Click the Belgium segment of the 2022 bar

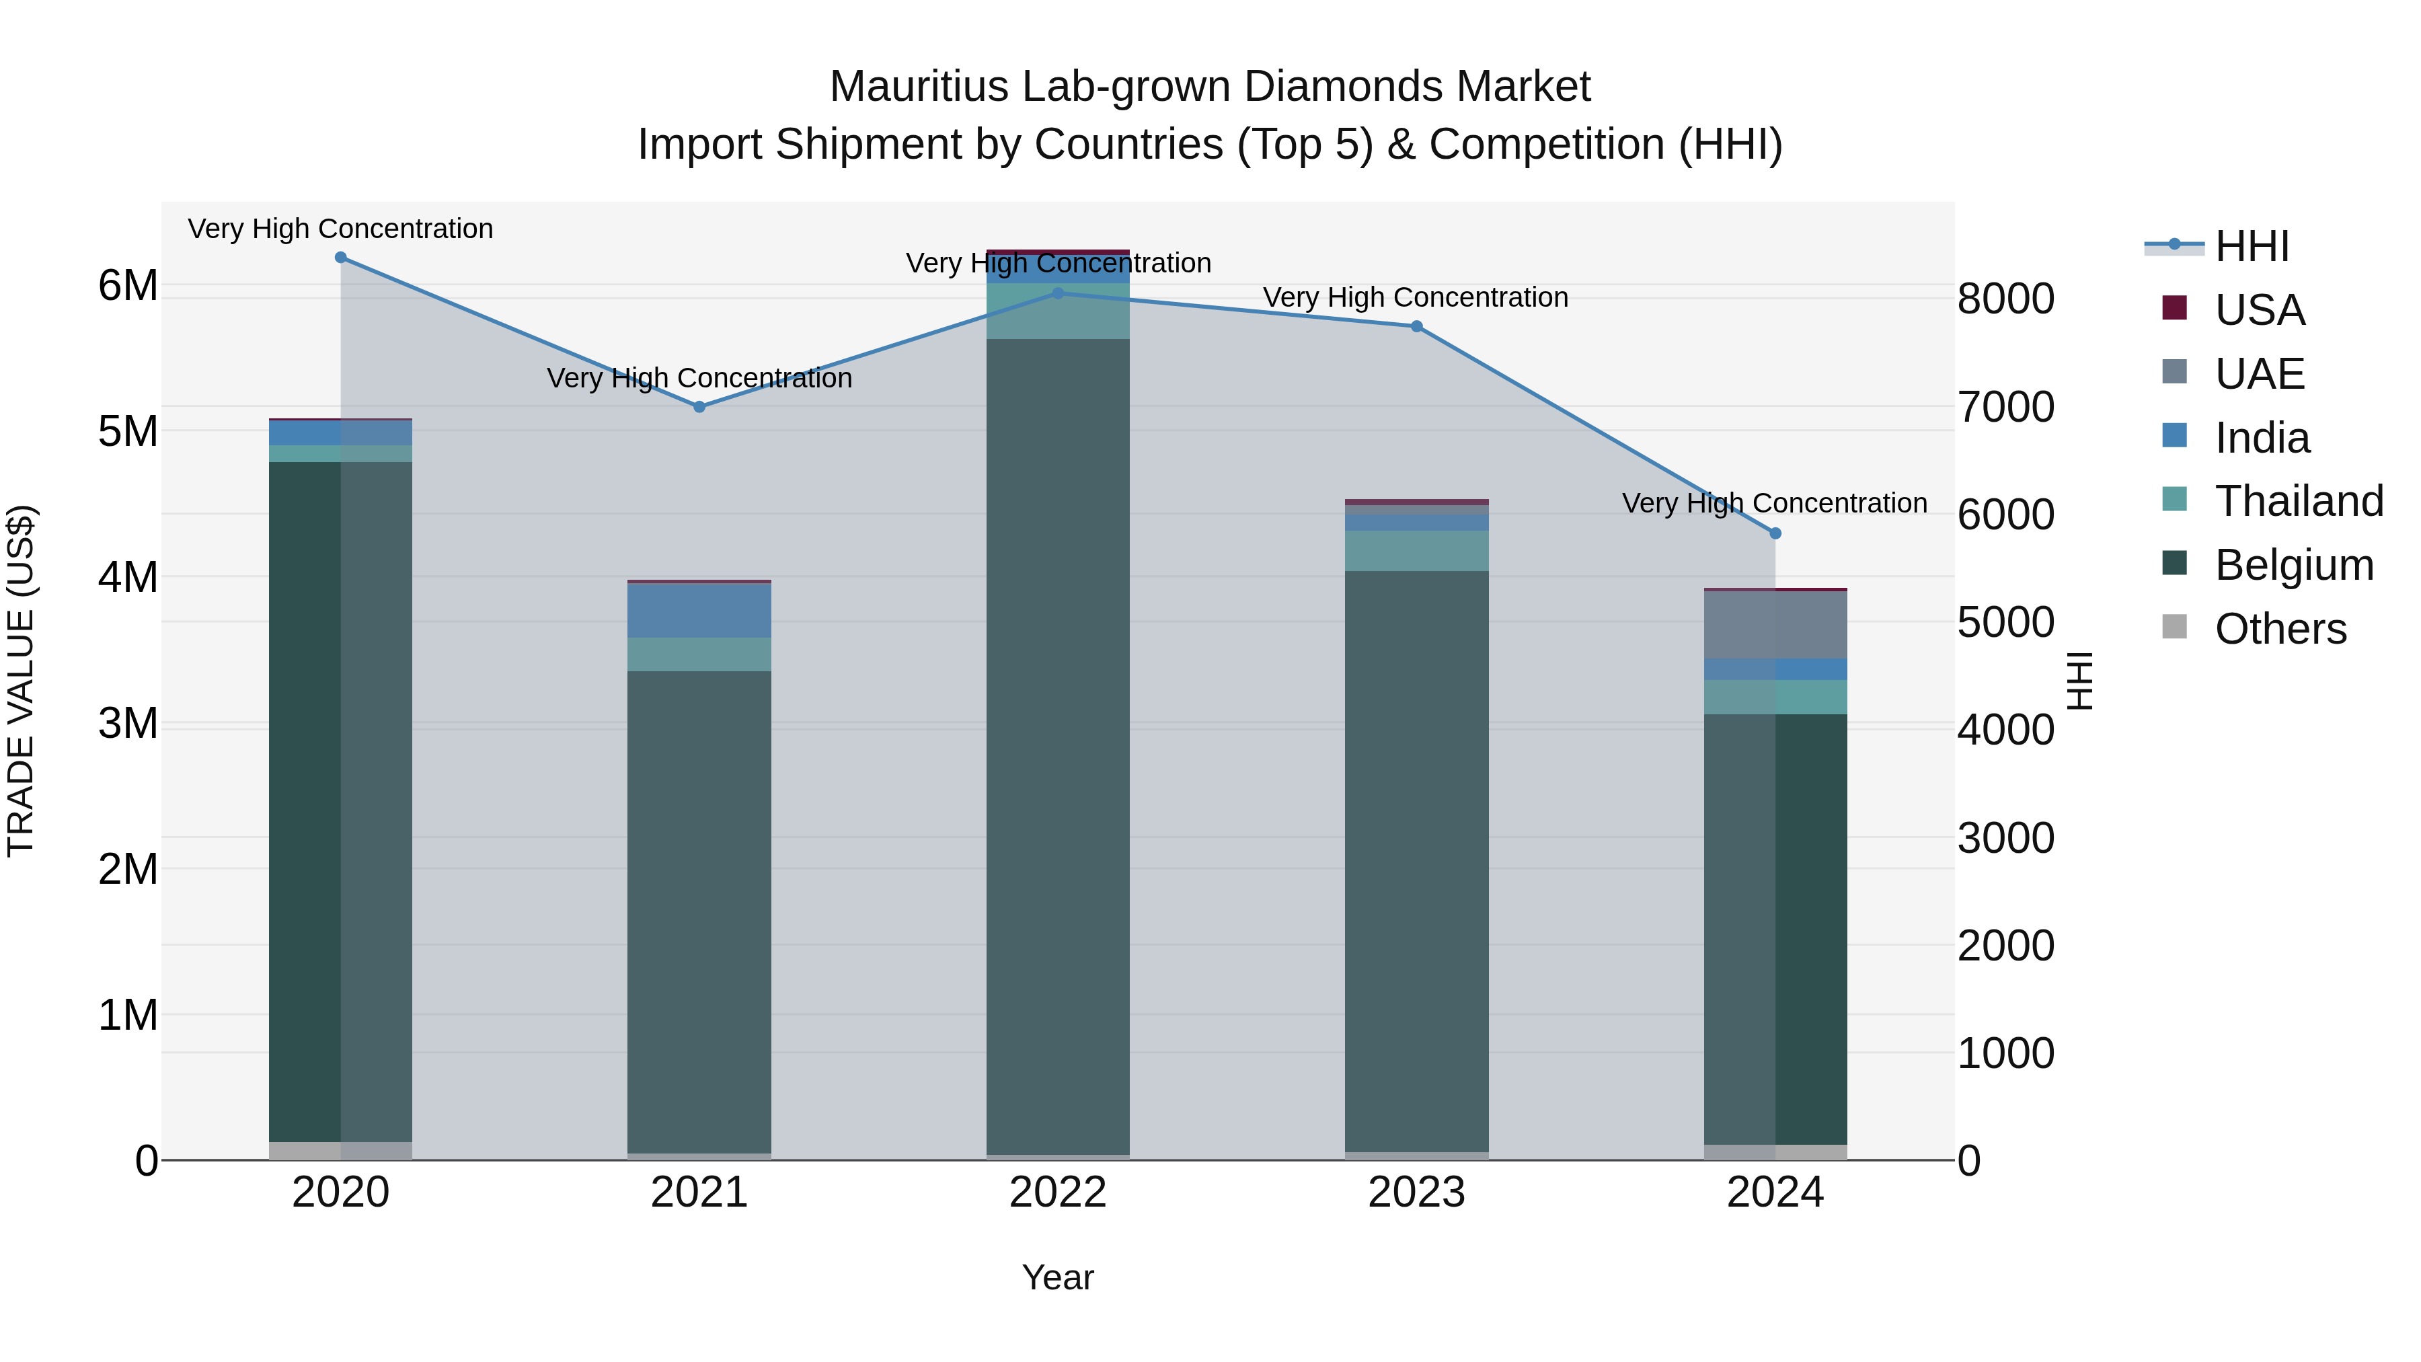pos(1059,747)
